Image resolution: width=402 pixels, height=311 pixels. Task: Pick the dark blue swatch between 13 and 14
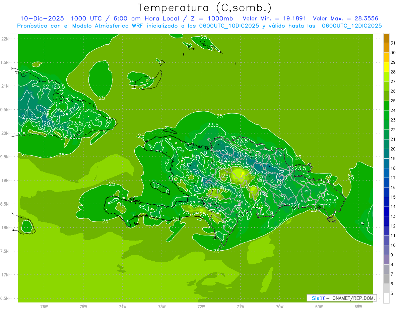point(386,211)
